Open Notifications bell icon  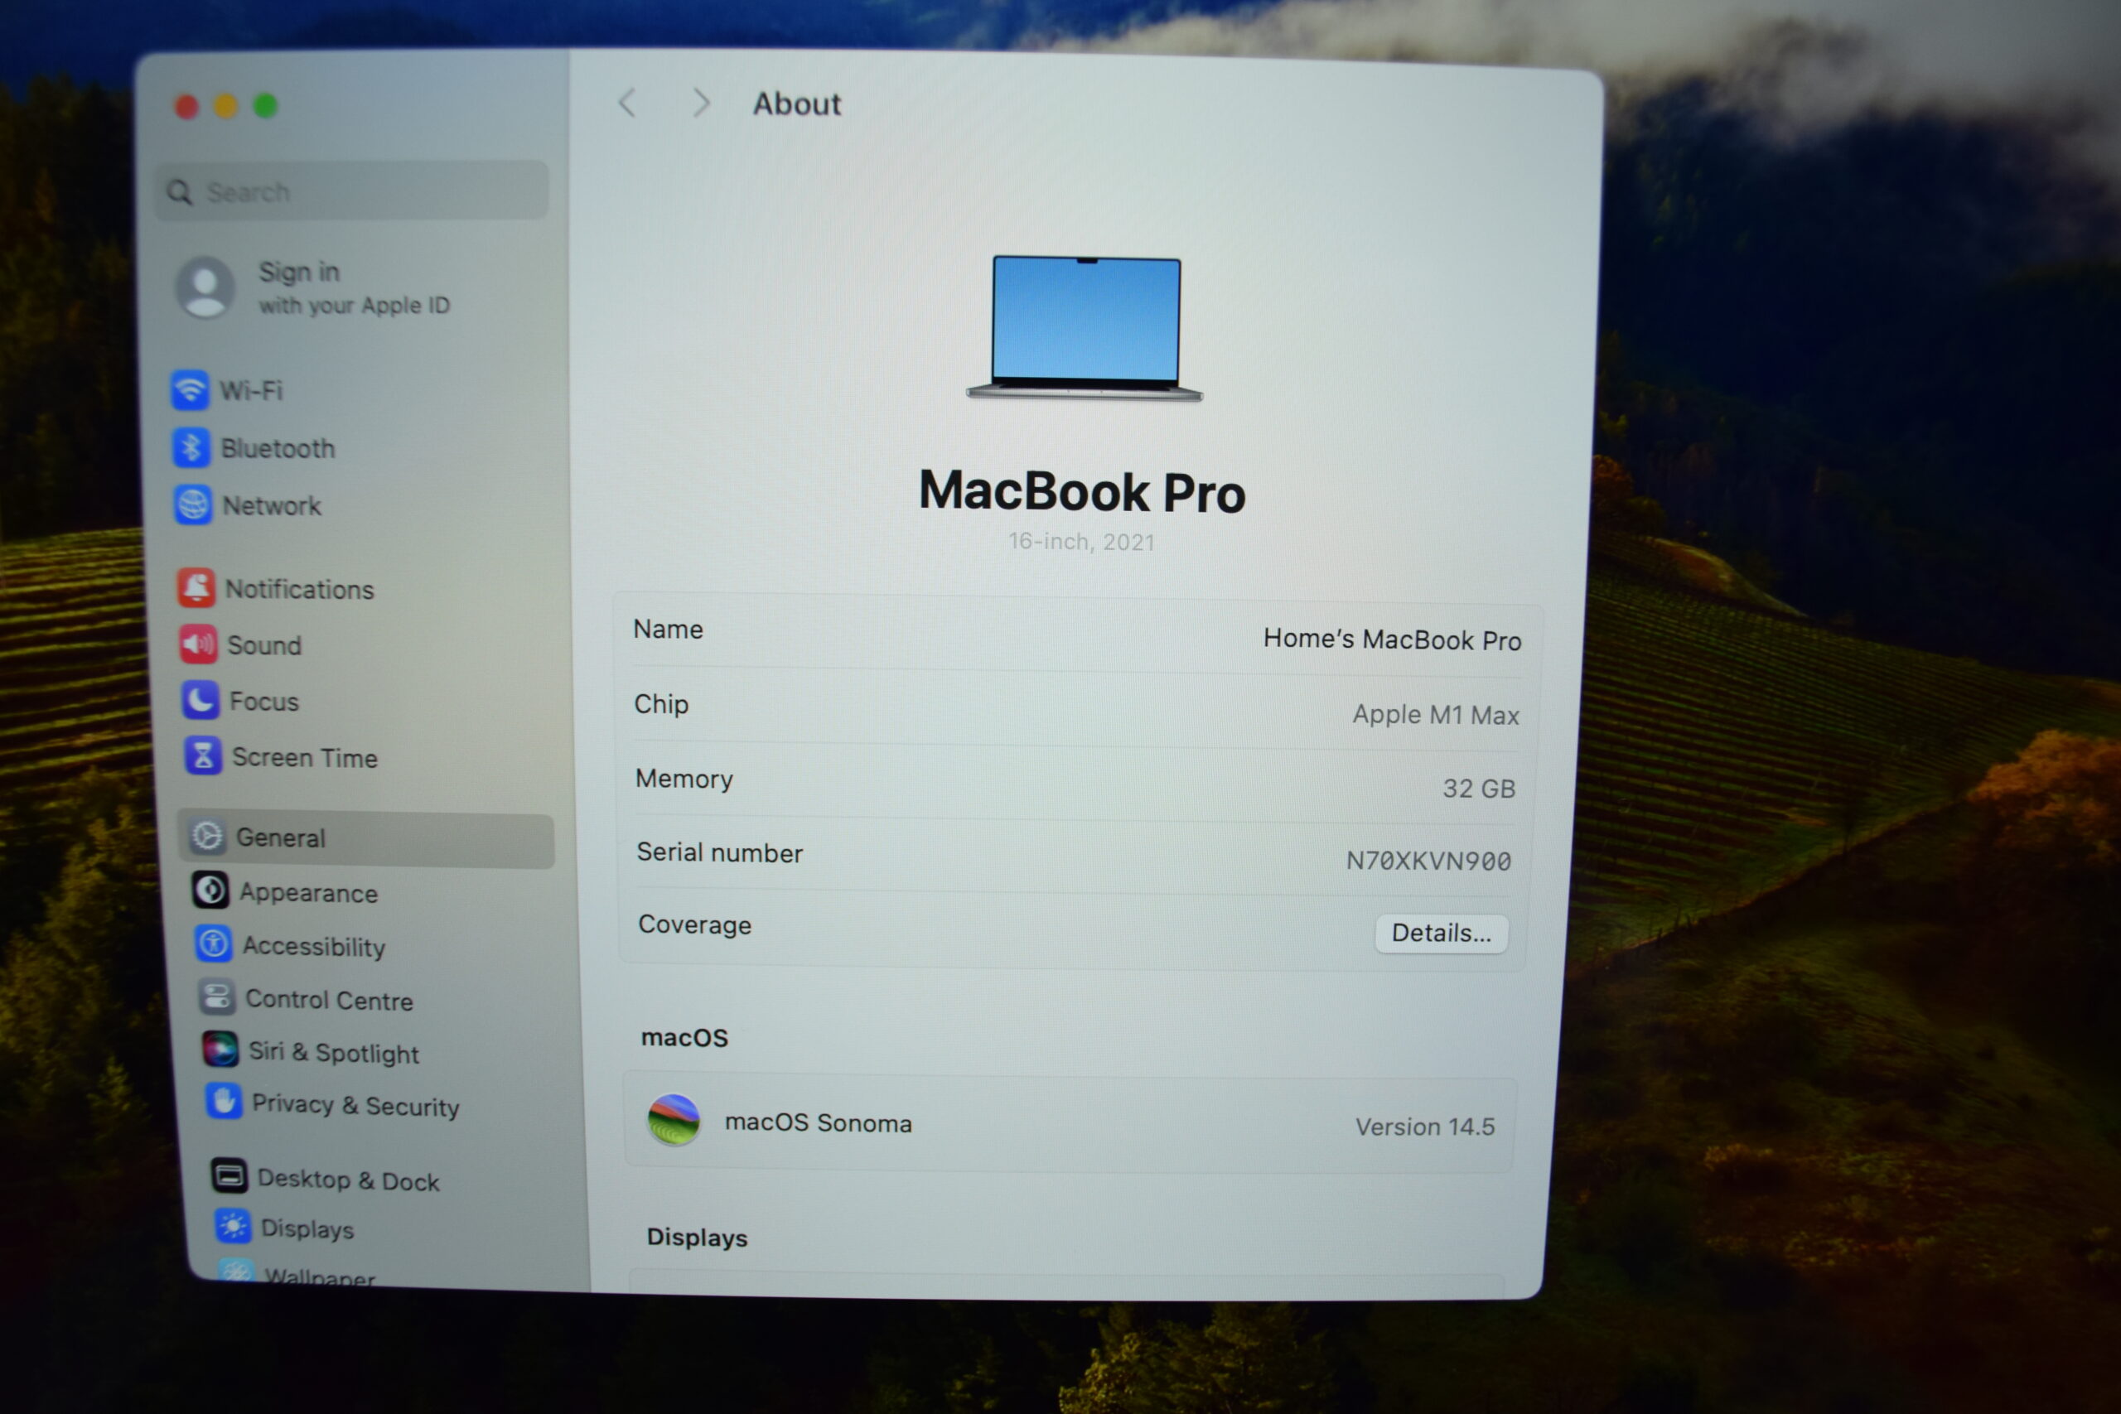pos(196,588)
